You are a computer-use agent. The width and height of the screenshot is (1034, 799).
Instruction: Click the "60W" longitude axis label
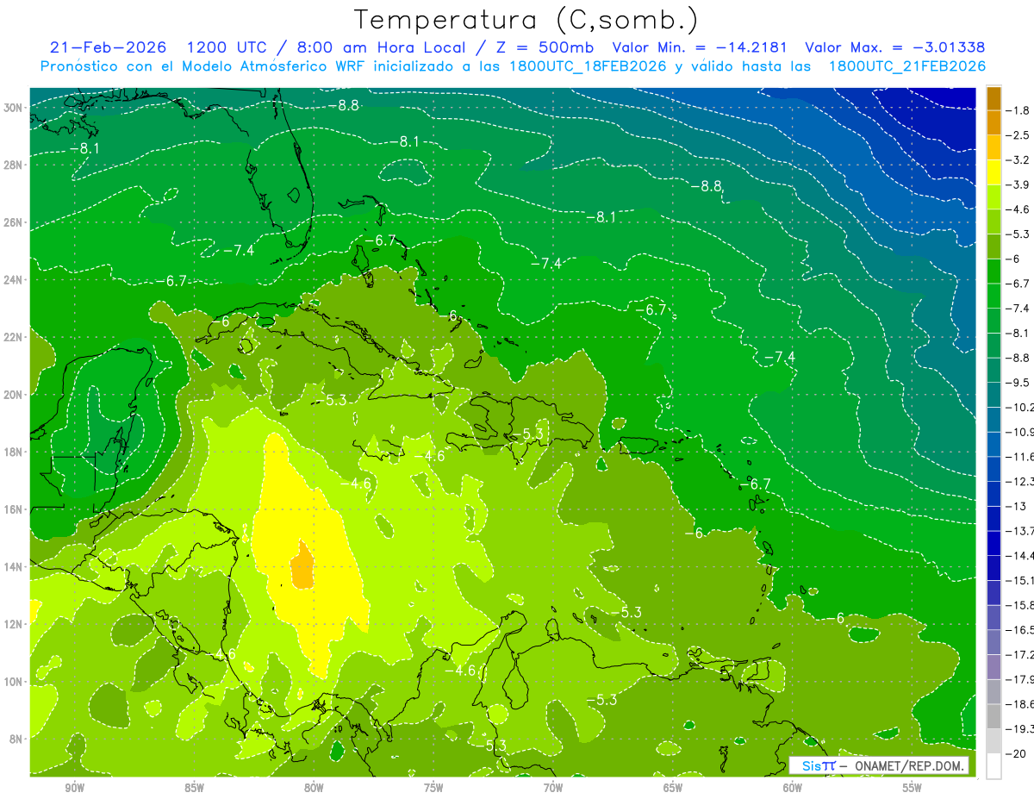point(793,788)
